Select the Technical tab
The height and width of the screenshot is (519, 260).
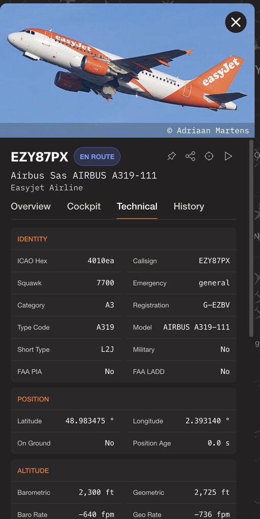(137, 206)
